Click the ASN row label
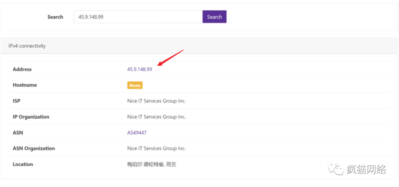The image size is (399, 187). (x=18, y=133)
